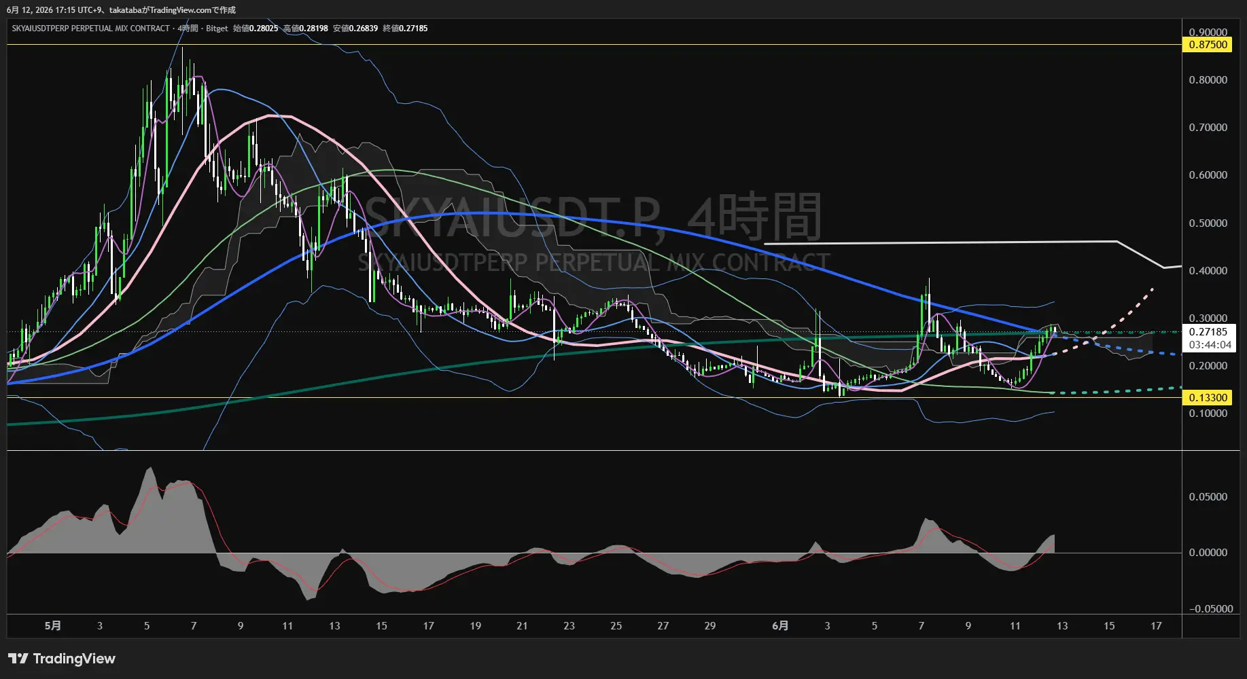The image size is (1247, 679).
Task: Click the 0.05000 indicator axis label
Action: pyautogui.click(x=1208, y=497)
